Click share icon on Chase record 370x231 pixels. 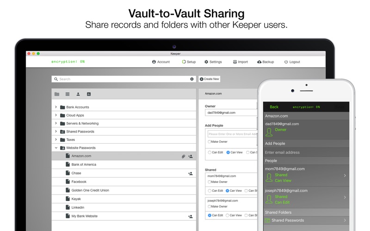(190, 174)
